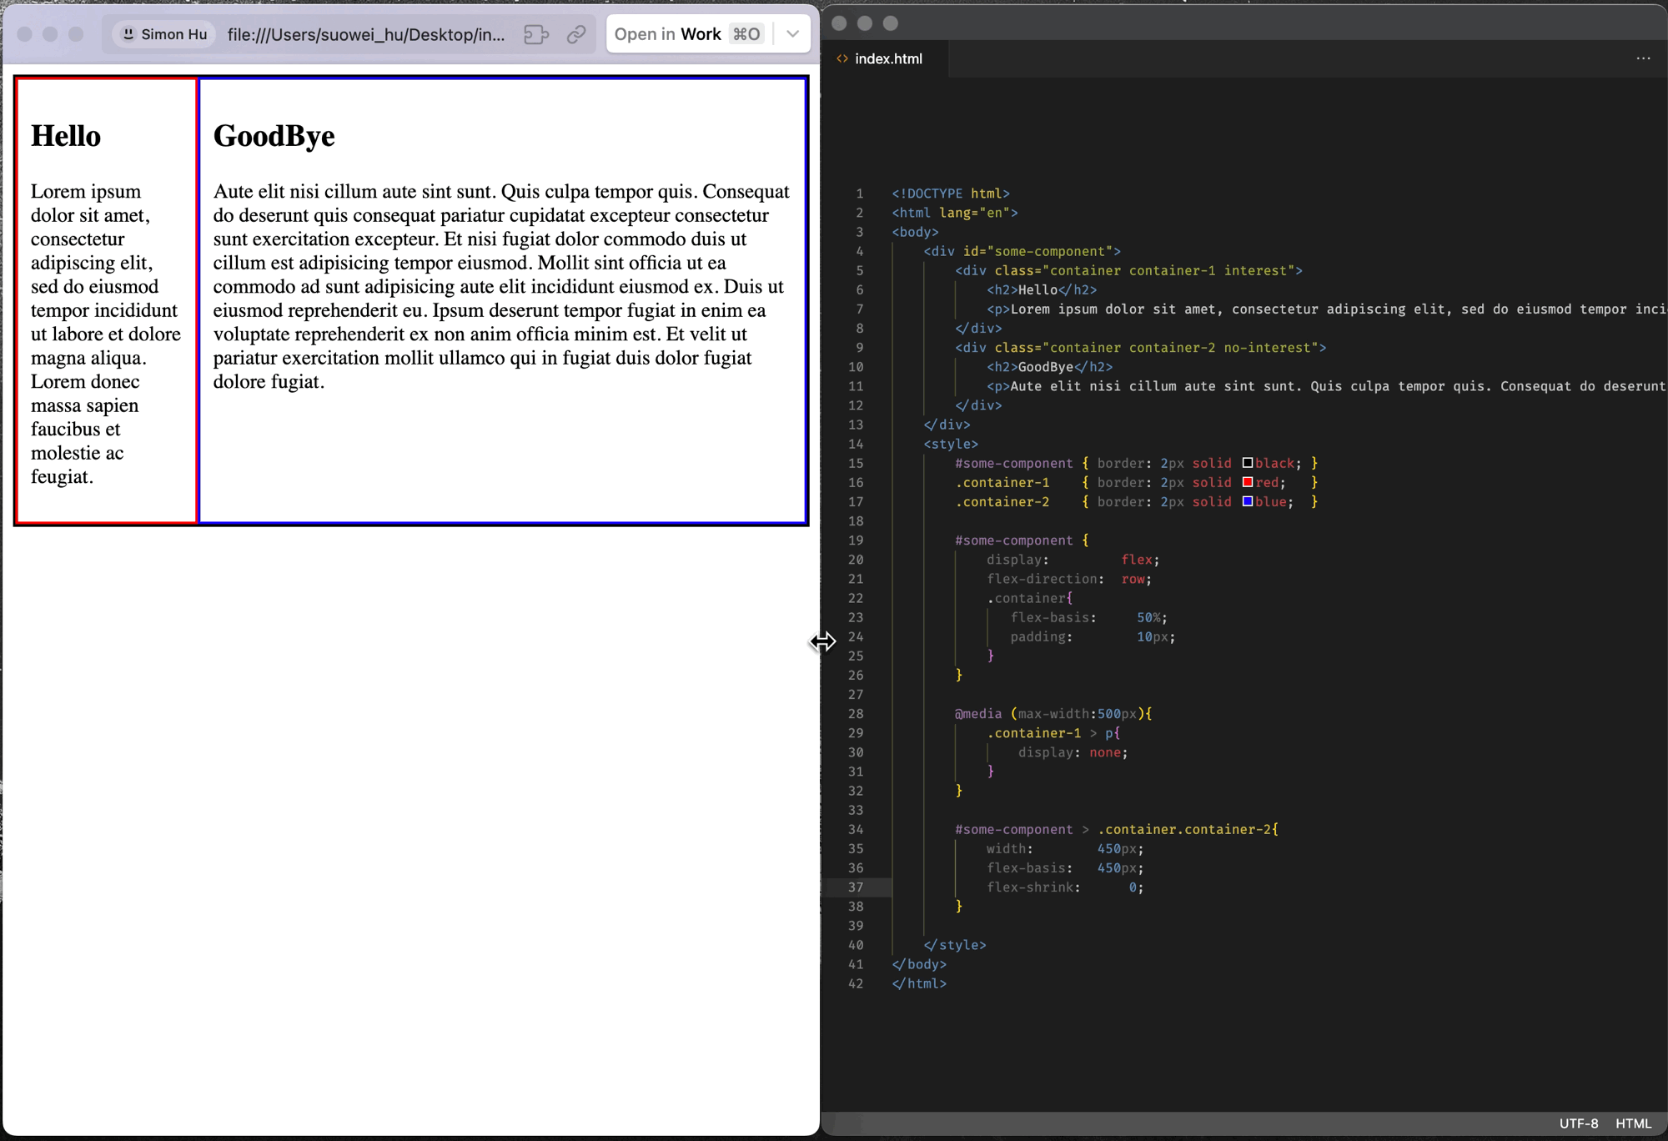The height and width of the screenshot is (1141, 1668).
Task: Click the index.html tab in editor
Action: 887,58
